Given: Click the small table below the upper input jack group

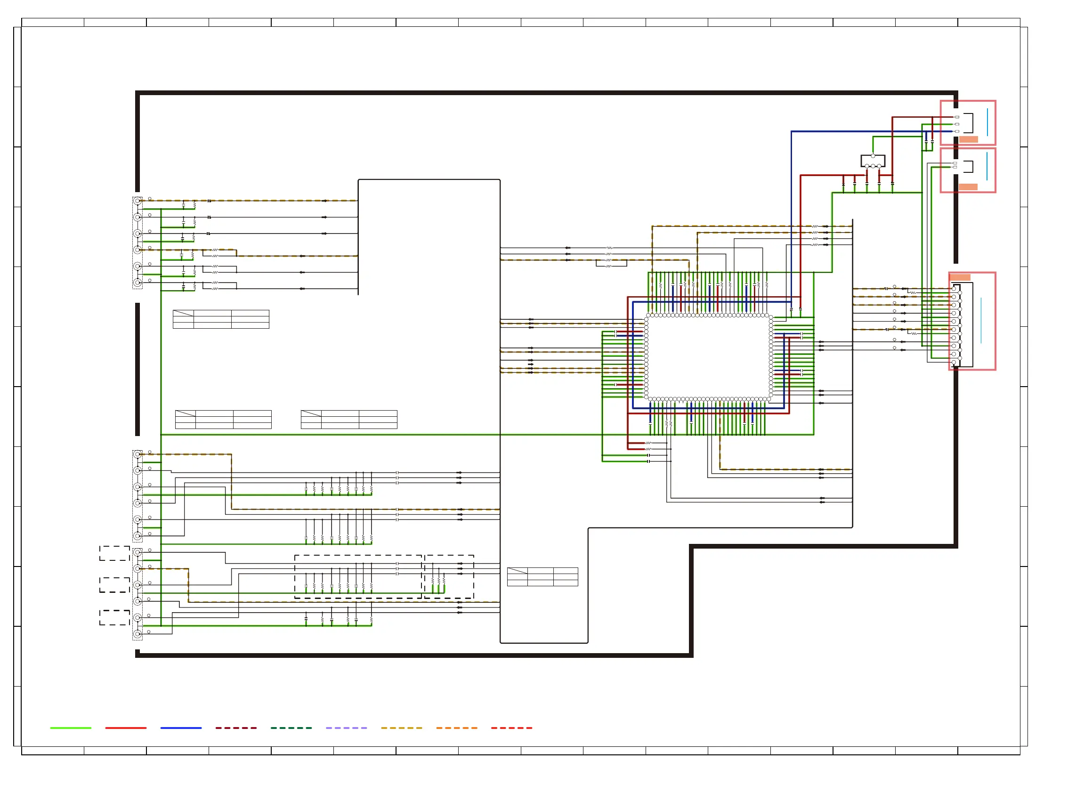Looking at the screenshot, I should (221, 319).
